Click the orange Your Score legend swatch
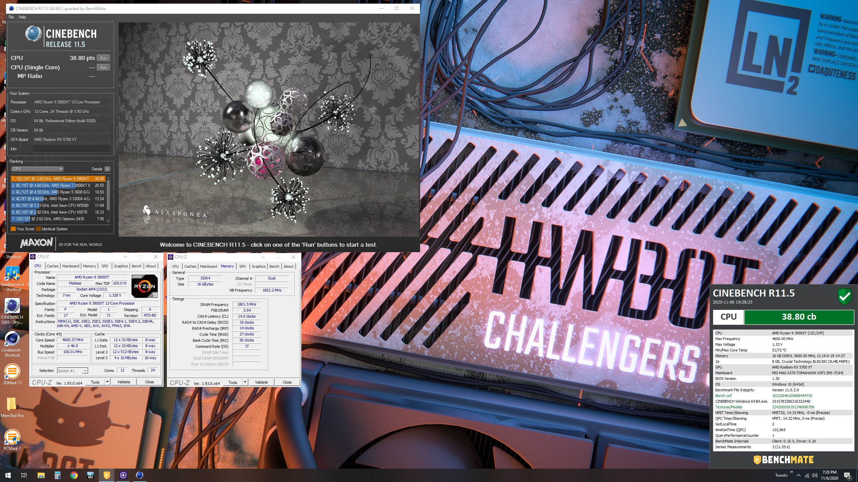 point(13,229)
